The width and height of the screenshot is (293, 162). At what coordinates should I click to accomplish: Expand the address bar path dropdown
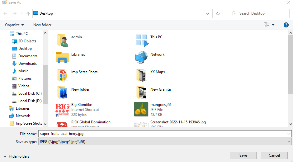point(207,13)
